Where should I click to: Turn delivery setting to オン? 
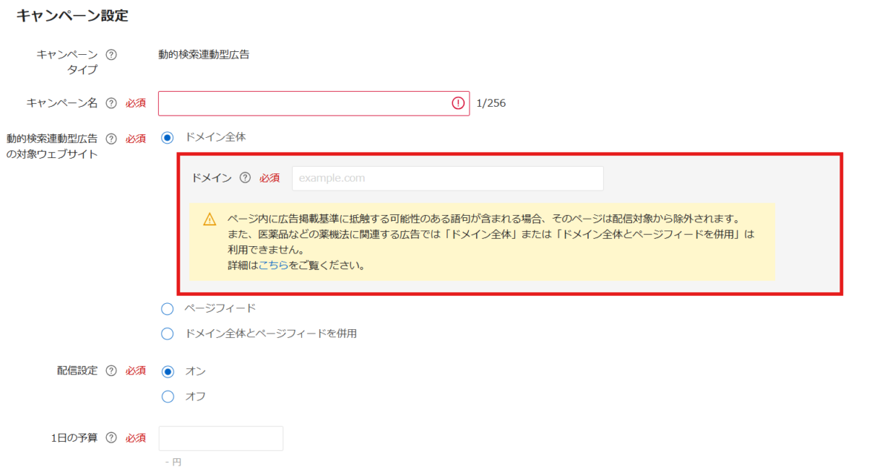pyautogui.click(x=167, y=371)
